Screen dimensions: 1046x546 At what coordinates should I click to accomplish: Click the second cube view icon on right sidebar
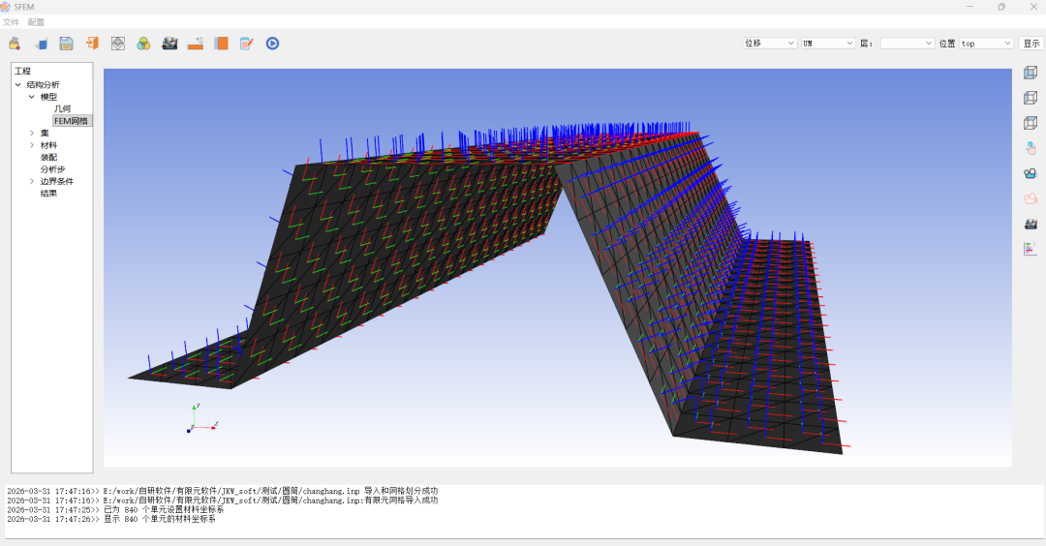click(x=1031, y=98)
